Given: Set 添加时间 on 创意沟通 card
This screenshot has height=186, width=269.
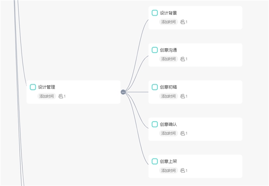Looking at the screenshot, I should [x=168, y=59].
